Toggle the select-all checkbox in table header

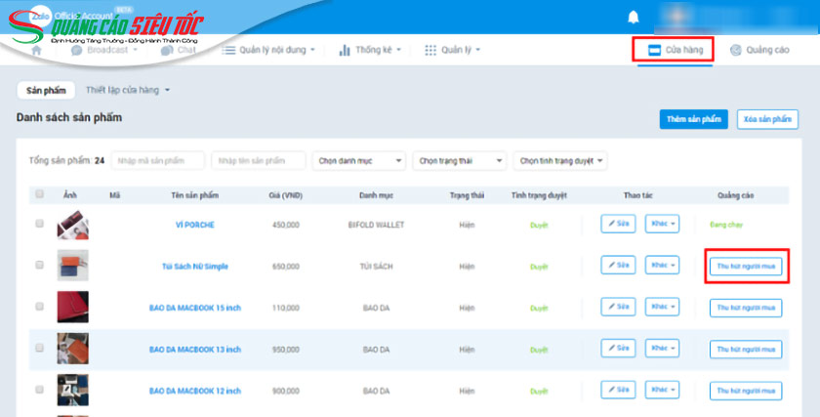pos(40,194)
